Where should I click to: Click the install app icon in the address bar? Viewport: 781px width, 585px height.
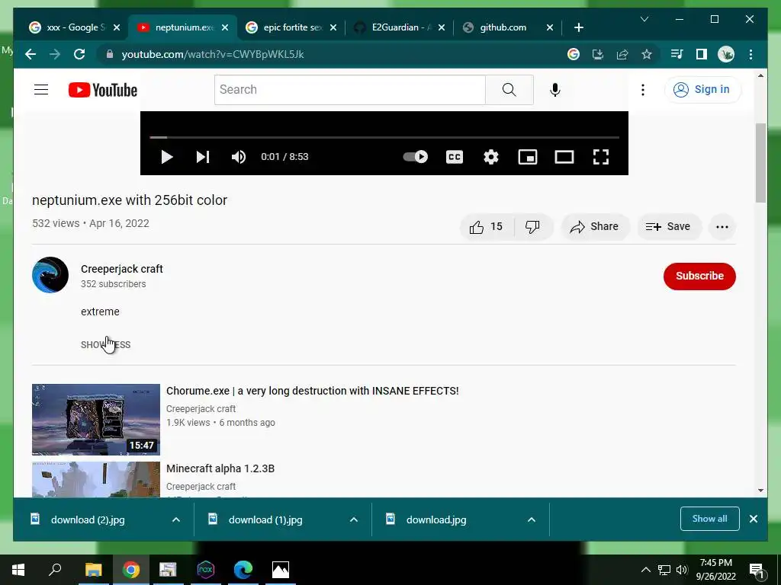[x=598, y=54]
